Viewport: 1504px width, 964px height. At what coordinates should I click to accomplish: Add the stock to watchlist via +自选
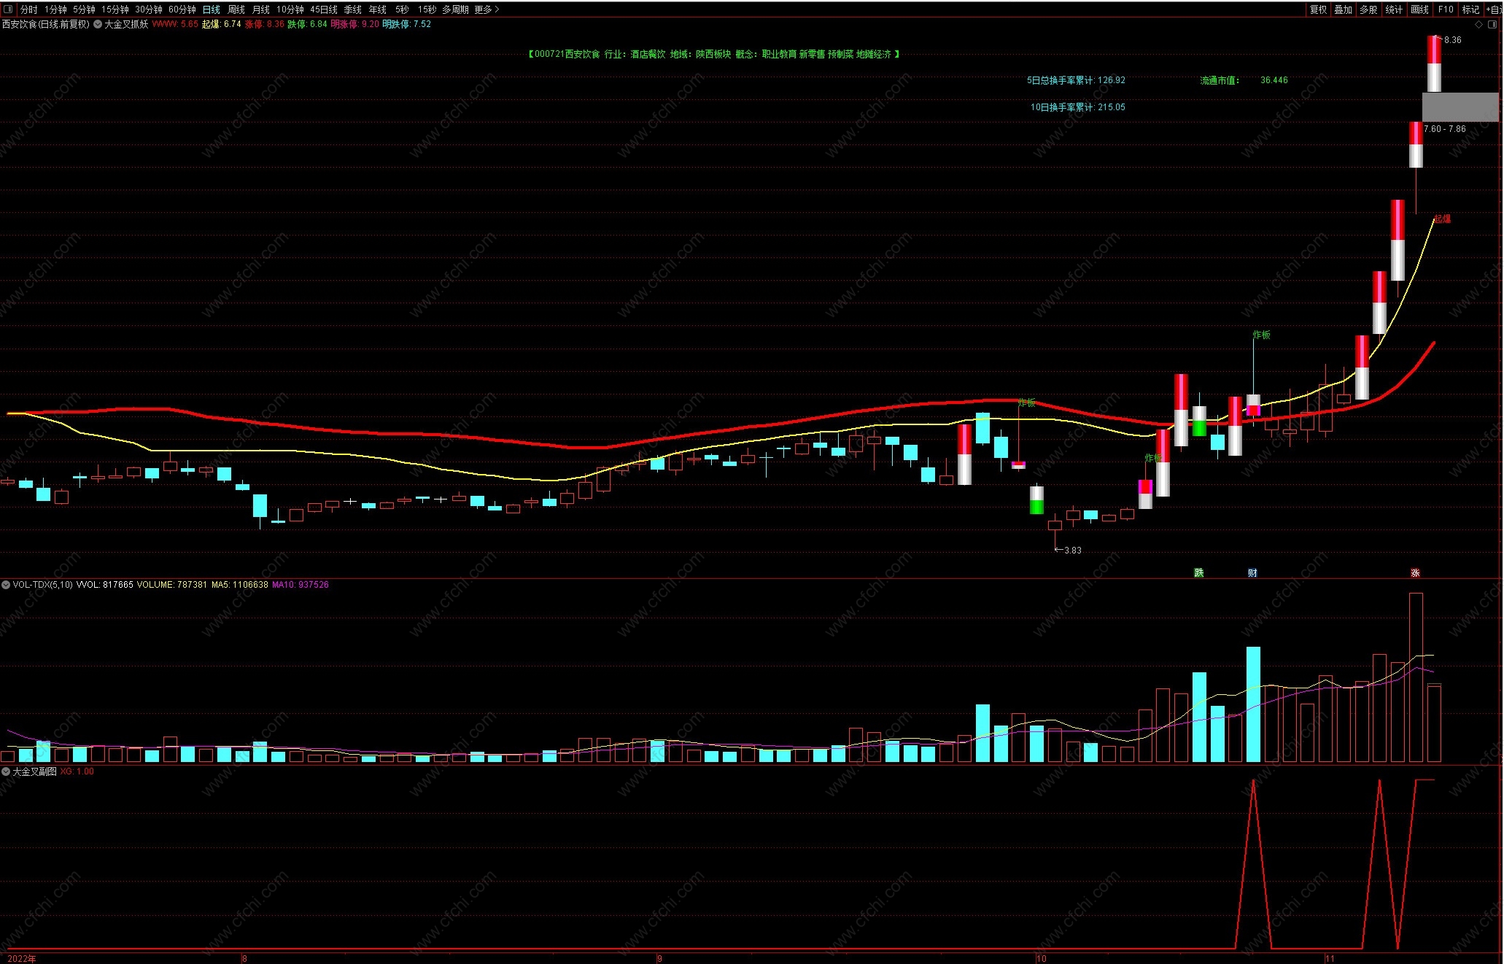(1495, 9)
